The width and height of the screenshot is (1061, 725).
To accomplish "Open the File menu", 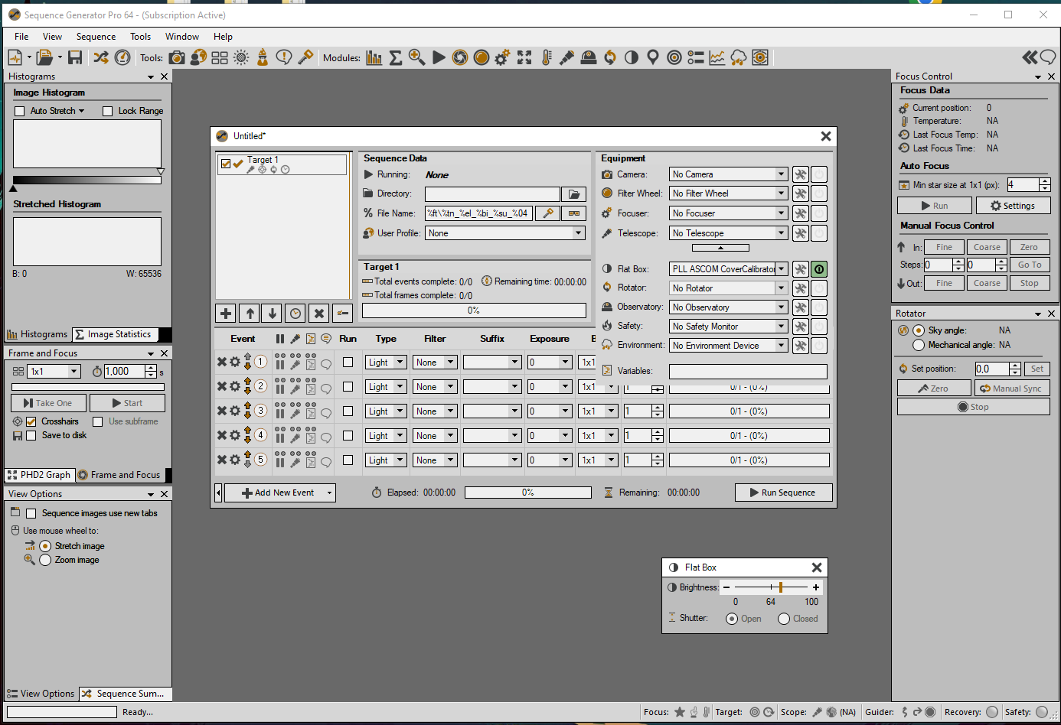I will tap(21, 37).
